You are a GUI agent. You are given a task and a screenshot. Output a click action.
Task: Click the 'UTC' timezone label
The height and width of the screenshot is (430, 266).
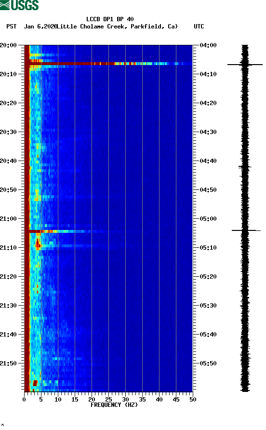pyautogui.click(x=199, y=27)
